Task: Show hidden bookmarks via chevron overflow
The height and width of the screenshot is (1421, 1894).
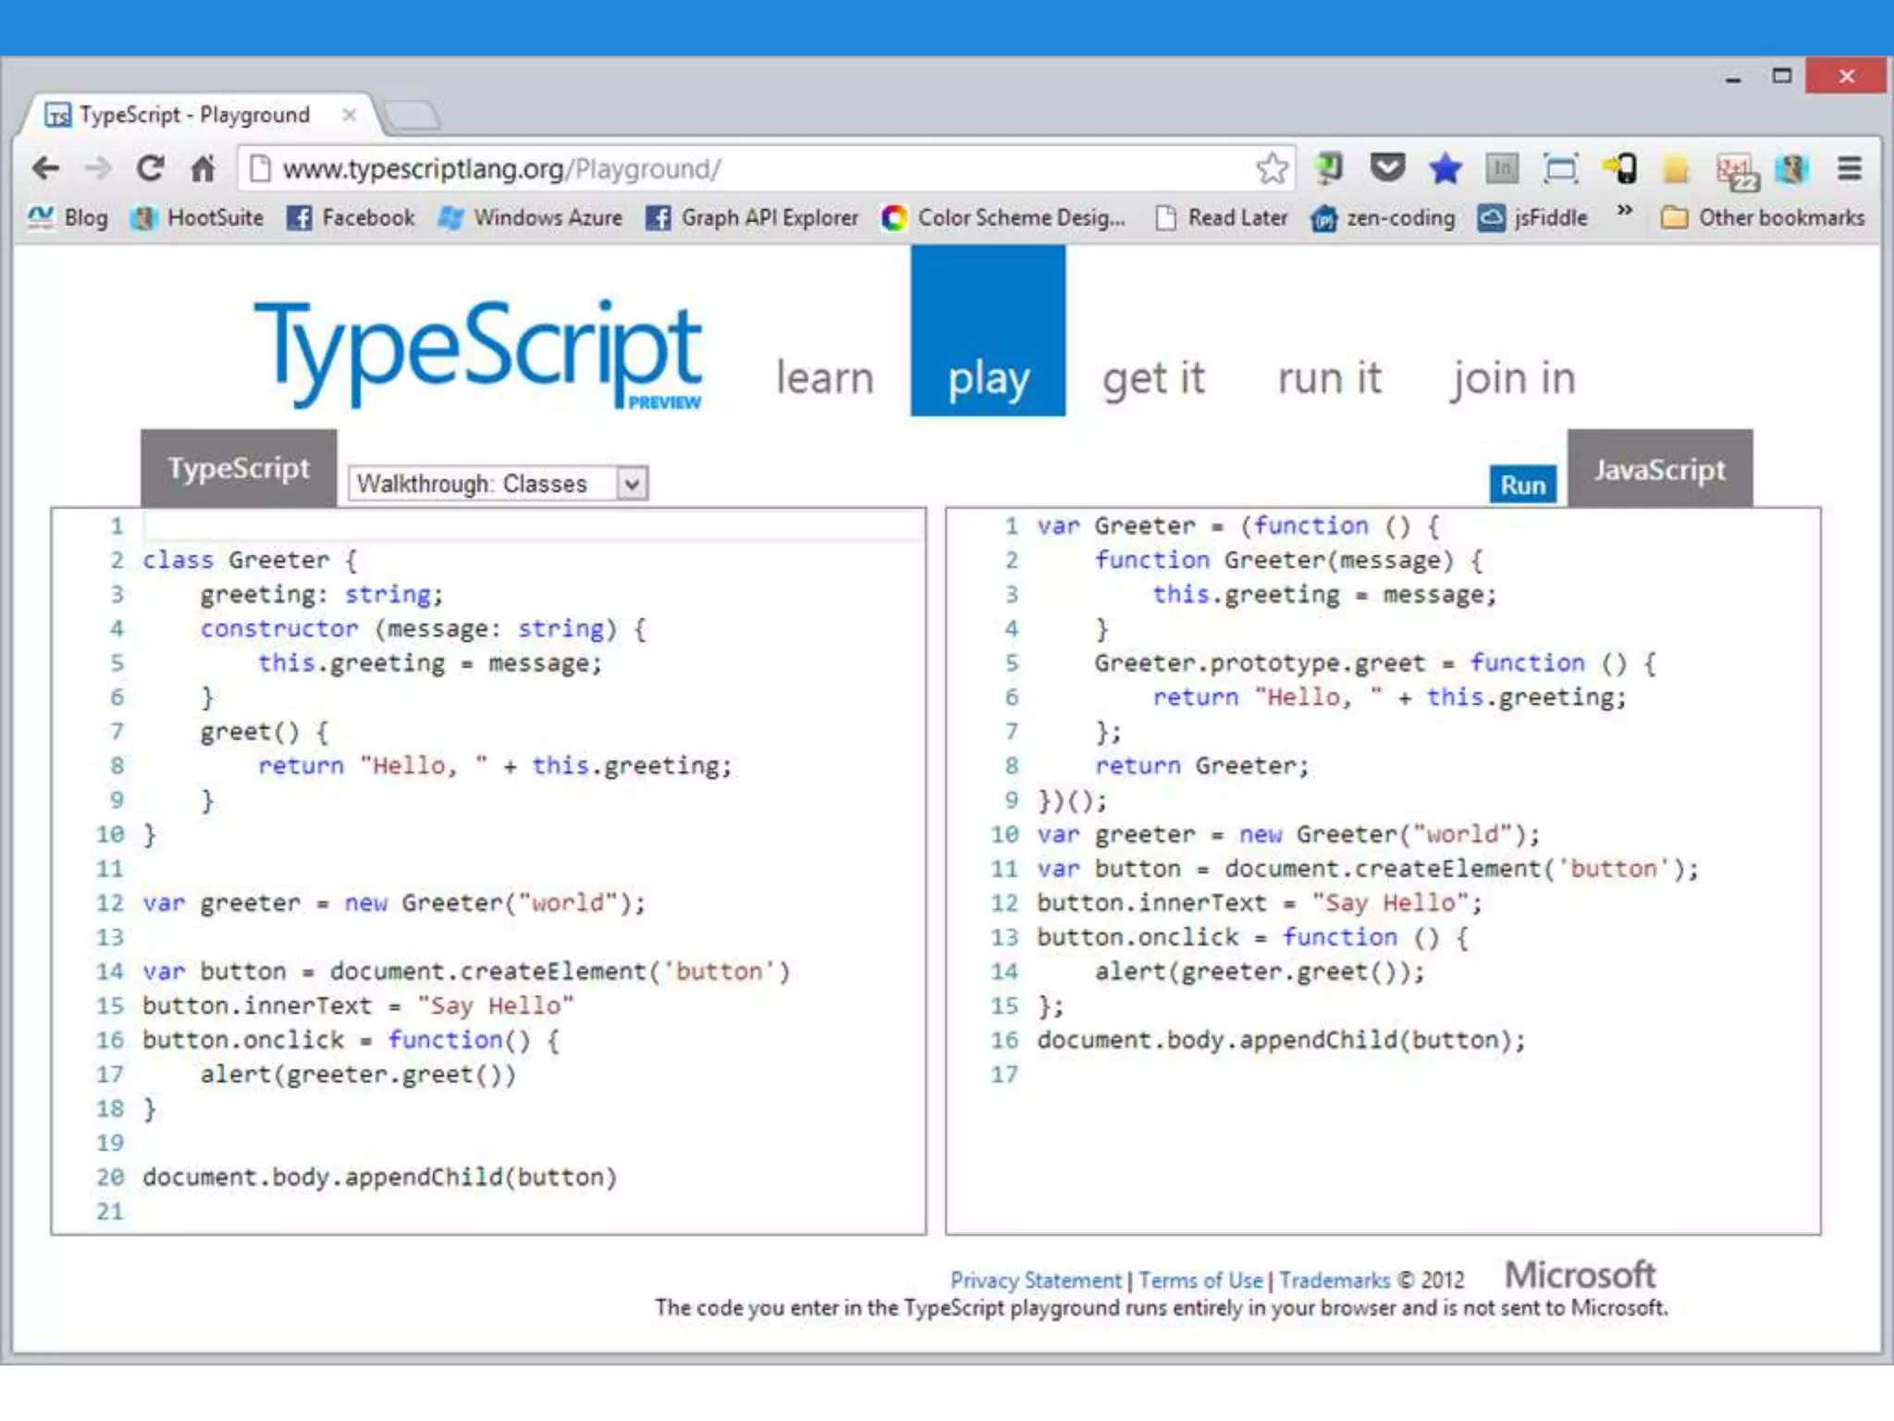Action: (x=1625, y=212)
